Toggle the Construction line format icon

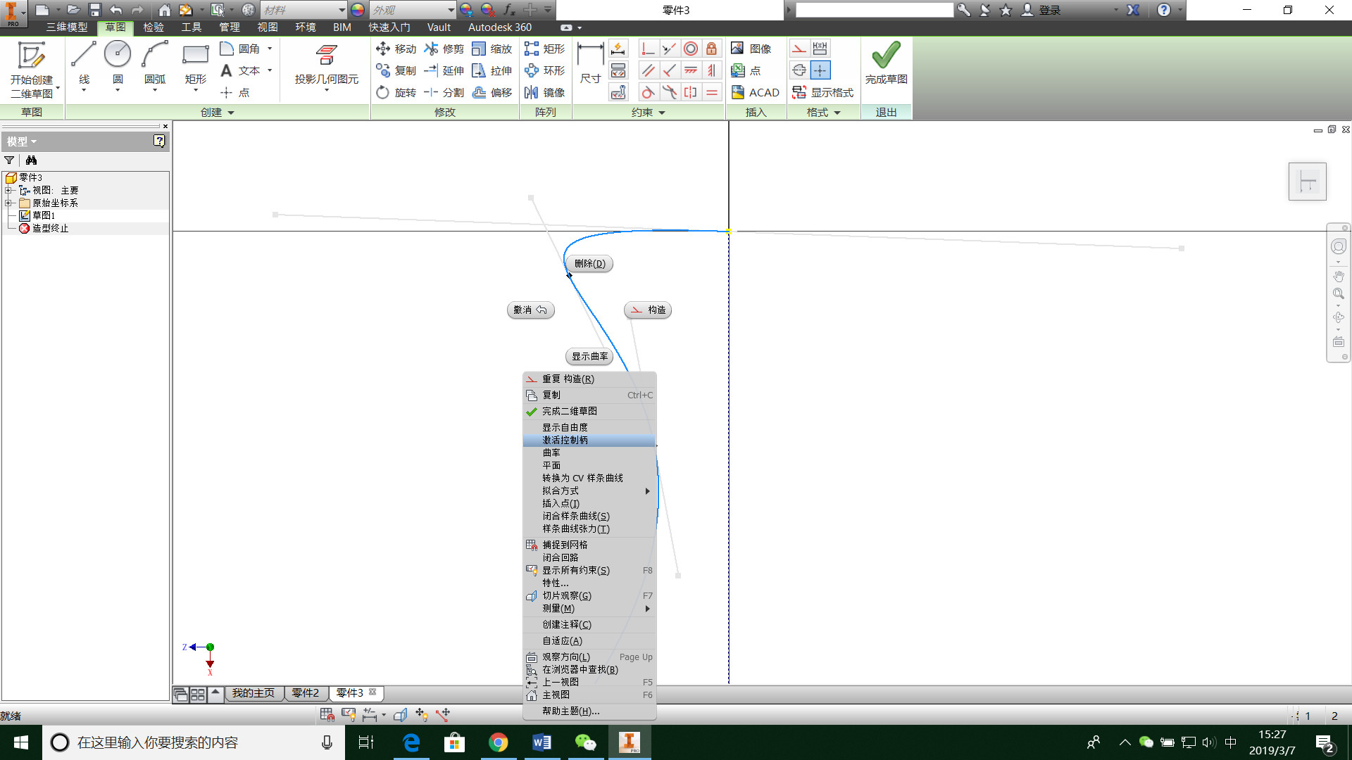pyautogui.click(x=799, y=49)
